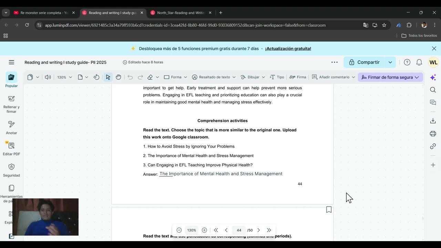441x248 pixels.
Task: Click the undo arrow
Action: [130, 77]
